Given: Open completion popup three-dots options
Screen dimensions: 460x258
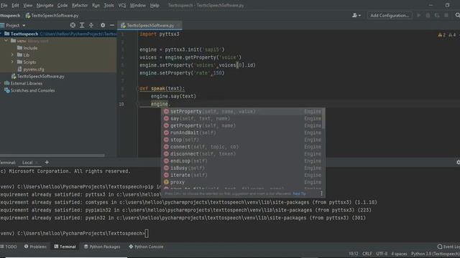Looking at the screenshot, I should point(321,193).
